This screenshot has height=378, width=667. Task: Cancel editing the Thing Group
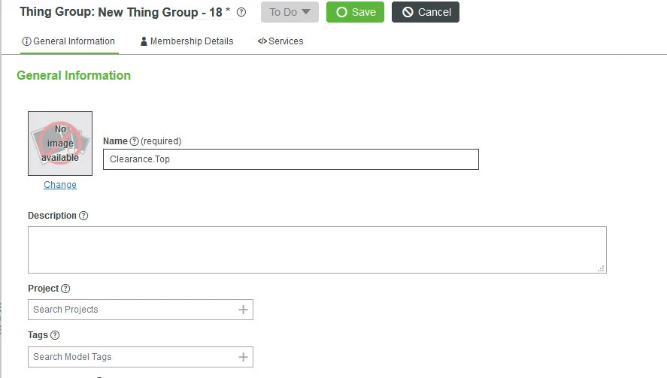coord(426,12)
